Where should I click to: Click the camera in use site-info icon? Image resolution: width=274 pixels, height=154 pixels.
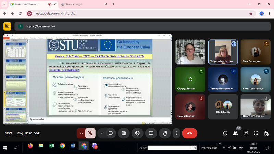tap(29, 13)
